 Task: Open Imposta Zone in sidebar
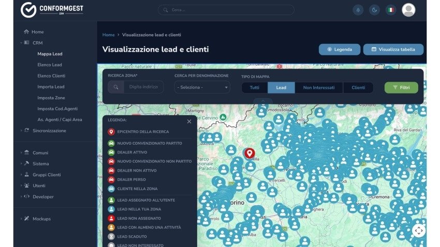[x=51, y=98]
